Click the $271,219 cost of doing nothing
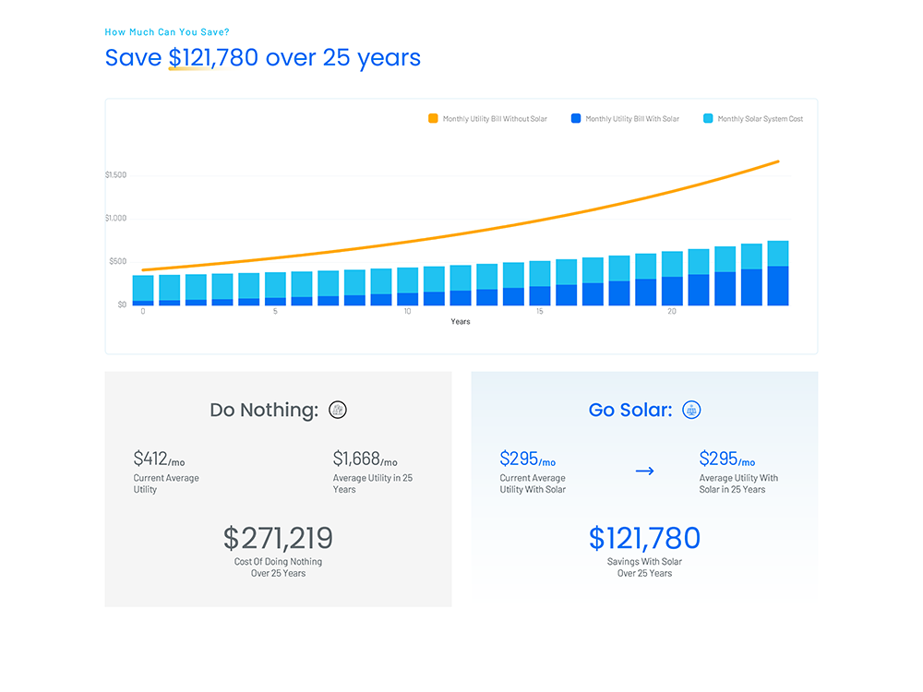The image size is (923, 692). tap(278, 538)
